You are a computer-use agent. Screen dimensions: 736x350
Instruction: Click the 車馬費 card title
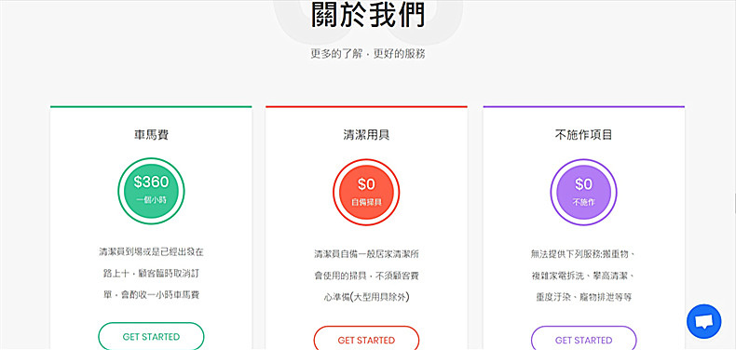click(x=151, y=135)
